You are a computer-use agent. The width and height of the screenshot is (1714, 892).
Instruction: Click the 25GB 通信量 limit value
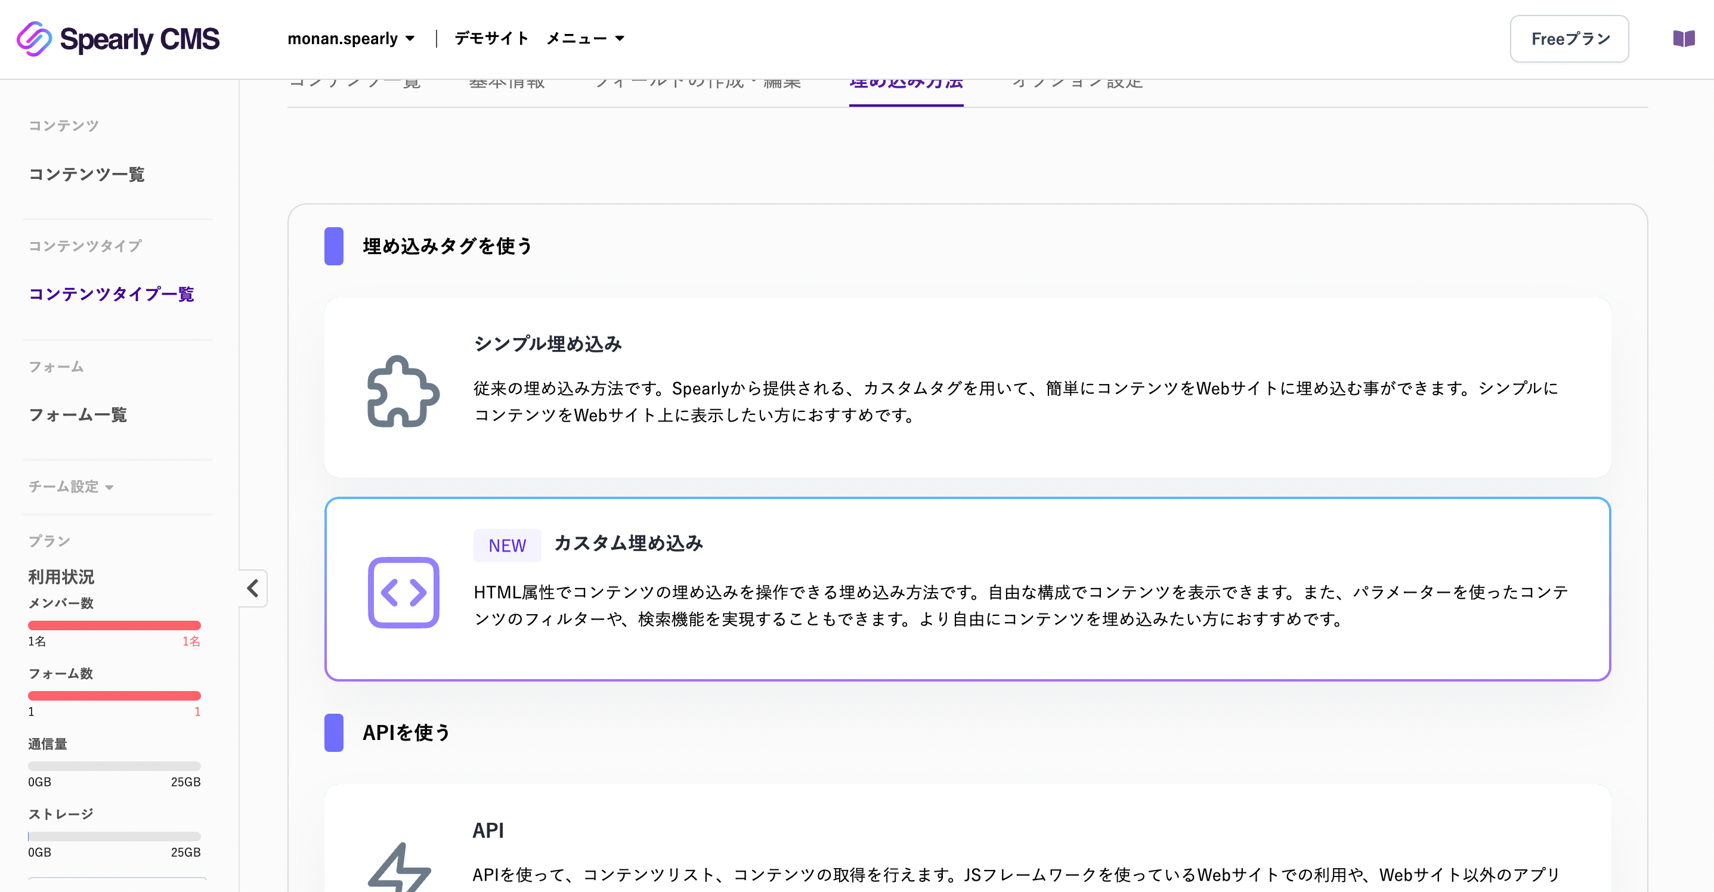pos(185,782)
